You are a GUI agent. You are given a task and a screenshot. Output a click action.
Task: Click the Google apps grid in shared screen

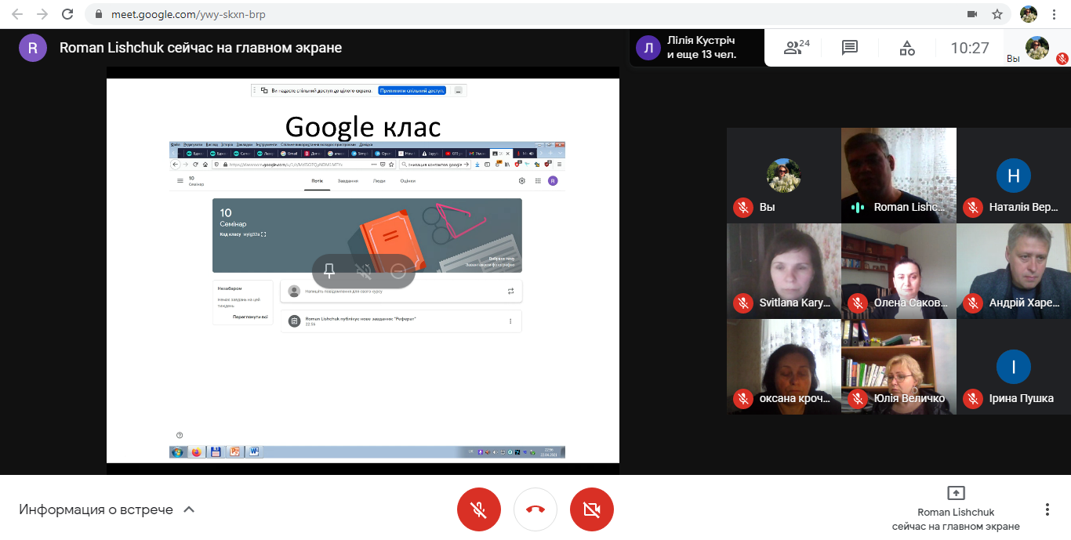click(538, 181)
